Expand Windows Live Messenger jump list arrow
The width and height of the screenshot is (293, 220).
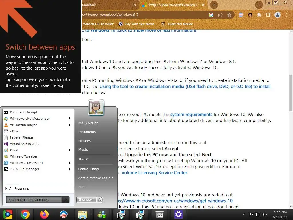pos(70,119)
